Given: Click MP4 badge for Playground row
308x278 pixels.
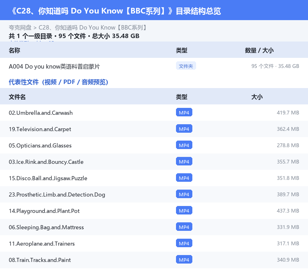Looking at the screenshot, I should 184,210.
